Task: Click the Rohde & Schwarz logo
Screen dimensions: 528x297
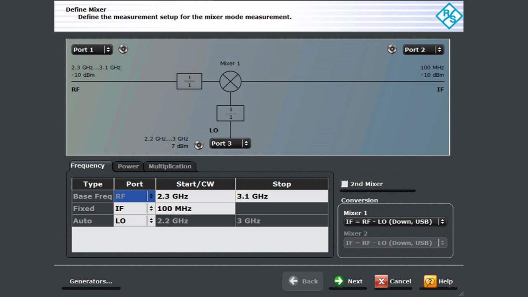Action: (x=449, y=16)
